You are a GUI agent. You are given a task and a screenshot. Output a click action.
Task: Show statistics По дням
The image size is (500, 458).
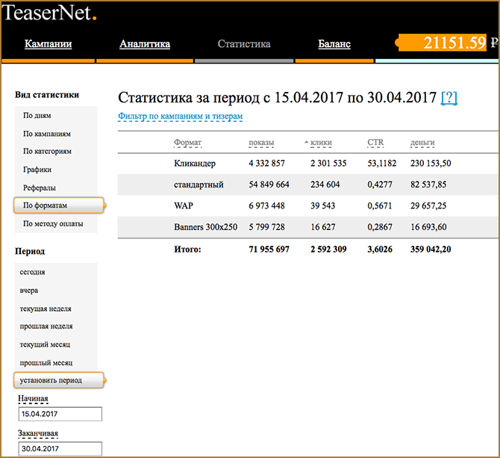coord(37,116)
